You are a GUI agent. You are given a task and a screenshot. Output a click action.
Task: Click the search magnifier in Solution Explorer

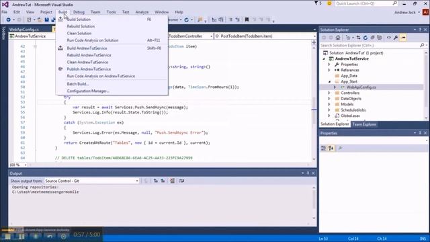pos(422,45)
